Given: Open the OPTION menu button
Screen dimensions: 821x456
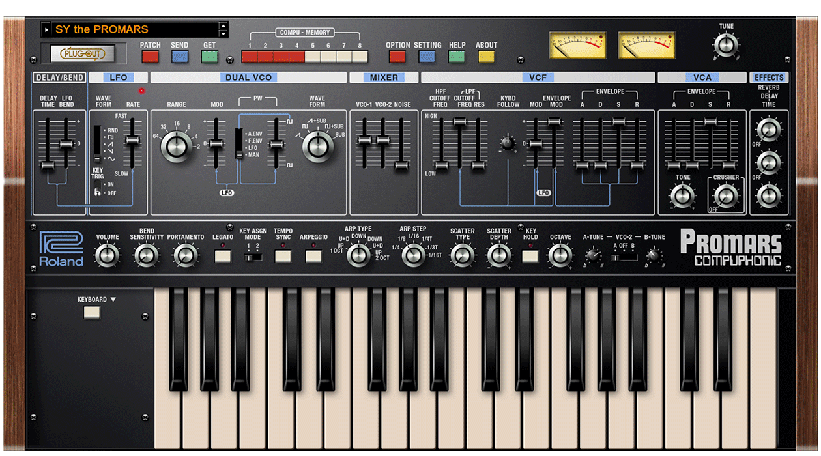Looking at the screenshot, I should pos(397,57).
